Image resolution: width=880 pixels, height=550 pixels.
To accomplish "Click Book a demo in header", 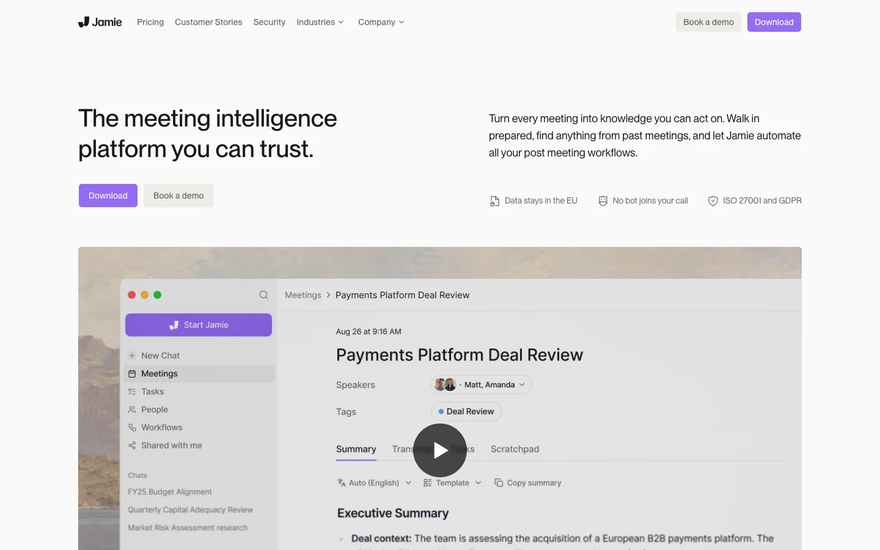I will [708, 22].
